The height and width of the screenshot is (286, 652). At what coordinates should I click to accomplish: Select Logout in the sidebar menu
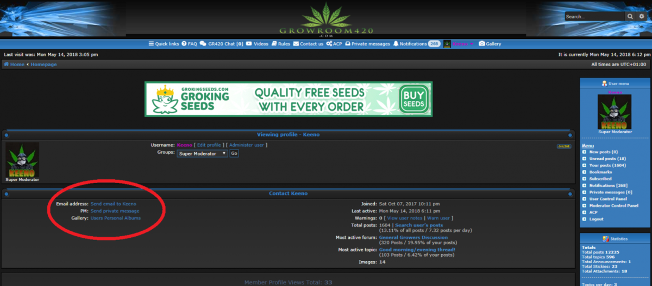pyautogui.click(x=596, y=219)
